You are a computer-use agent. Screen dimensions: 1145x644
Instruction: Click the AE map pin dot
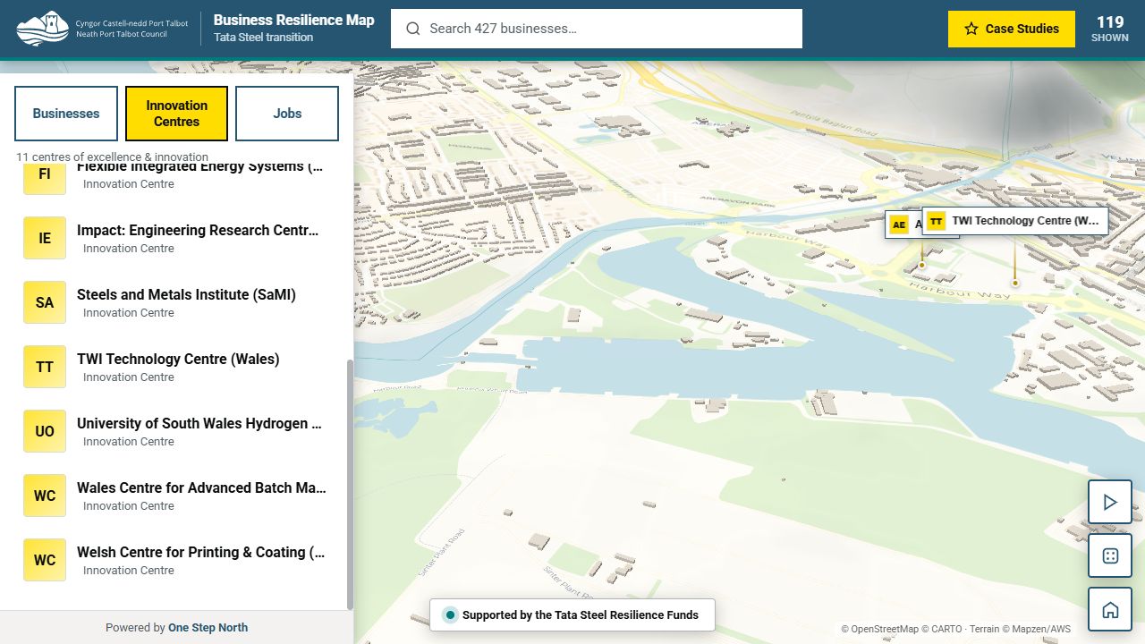pyautogui.click(x=921, y=266)
